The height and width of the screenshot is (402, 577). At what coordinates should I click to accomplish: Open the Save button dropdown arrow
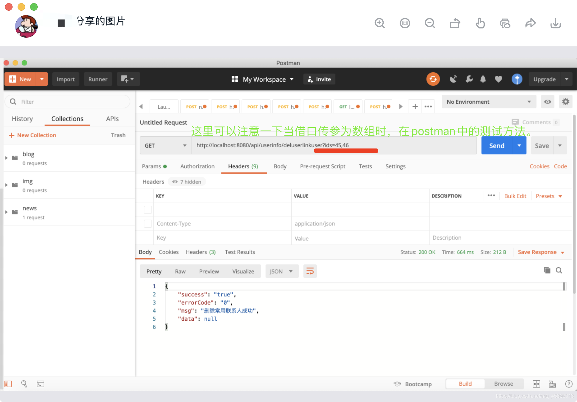point(560,145)
